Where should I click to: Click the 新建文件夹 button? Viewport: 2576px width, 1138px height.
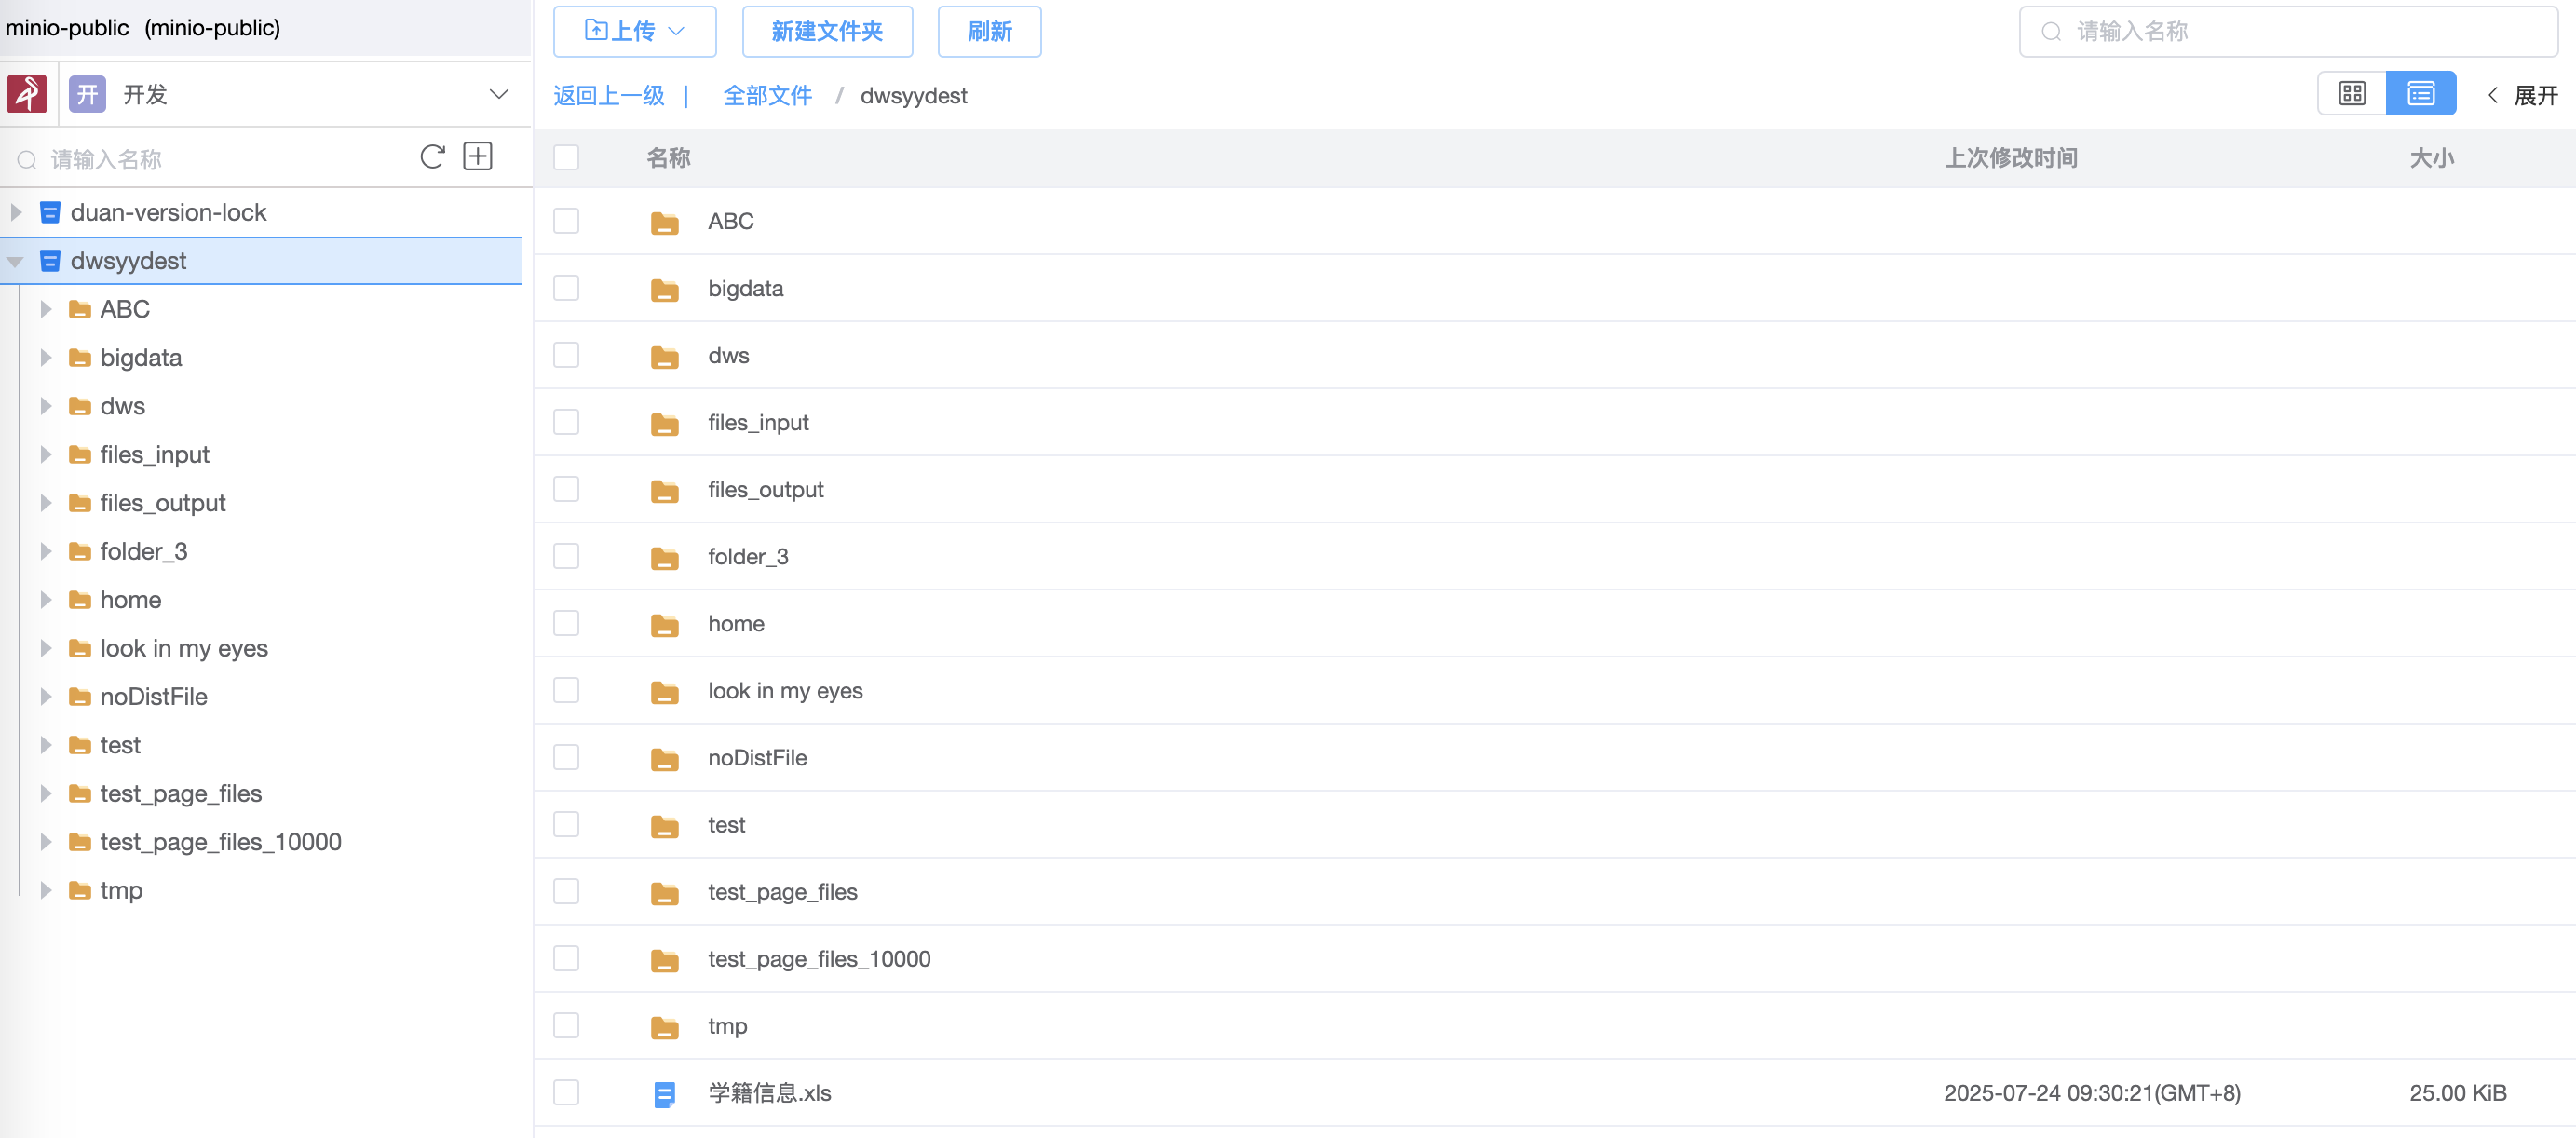tap(826, 32)
